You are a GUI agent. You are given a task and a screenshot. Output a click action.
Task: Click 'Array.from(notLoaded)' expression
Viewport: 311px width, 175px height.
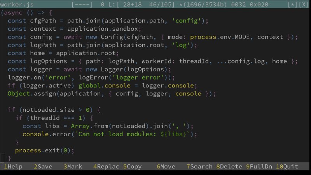point(110,126)
